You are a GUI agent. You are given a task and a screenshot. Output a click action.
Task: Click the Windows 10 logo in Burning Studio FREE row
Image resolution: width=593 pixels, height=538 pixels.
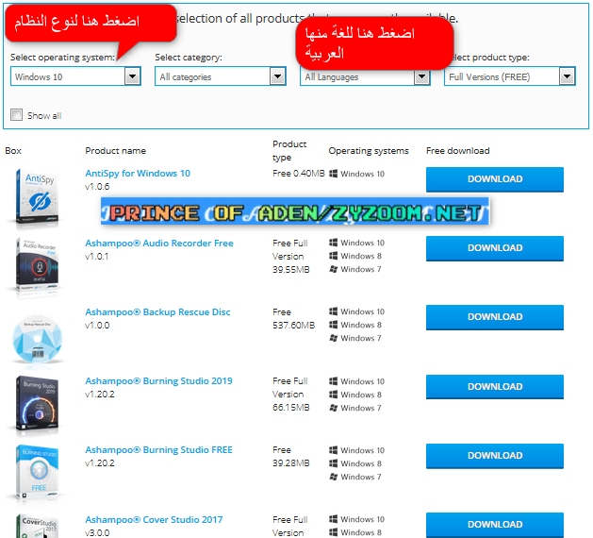coord(333,450)
